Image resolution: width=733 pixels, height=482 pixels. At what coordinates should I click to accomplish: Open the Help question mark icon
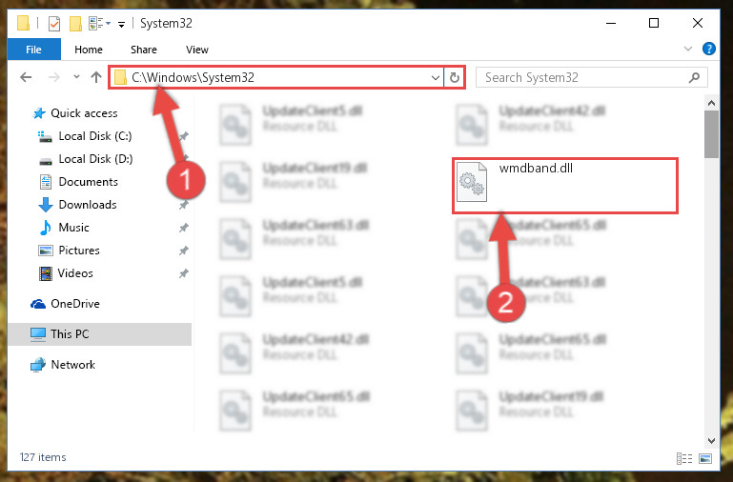[x=708, y=49]
